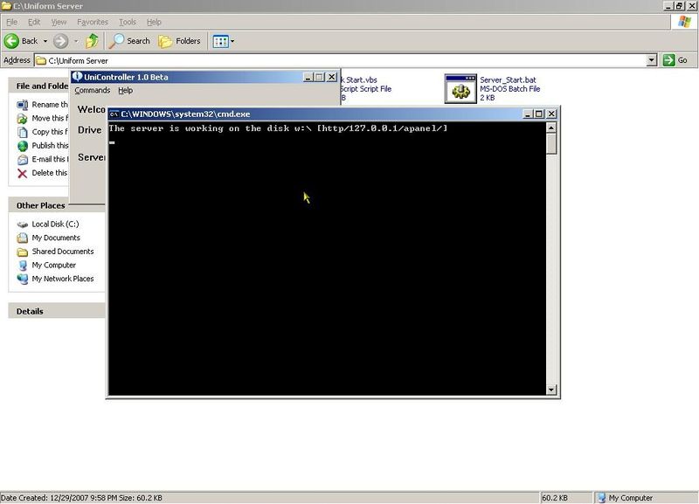This screenshot has width=699, height=504.
Task: Open My Network Places link
Action: tap(63, 279)
